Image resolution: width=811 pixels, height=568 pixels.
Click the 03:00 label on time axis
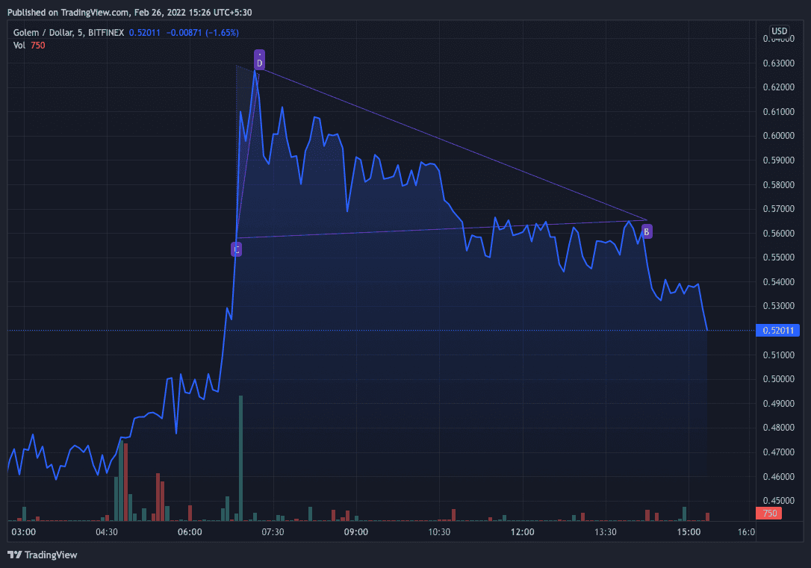pos(24,532)
